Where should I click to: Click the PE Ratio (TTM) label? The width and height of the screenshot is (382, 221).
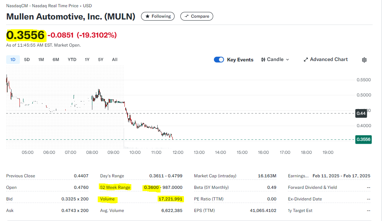208,199
